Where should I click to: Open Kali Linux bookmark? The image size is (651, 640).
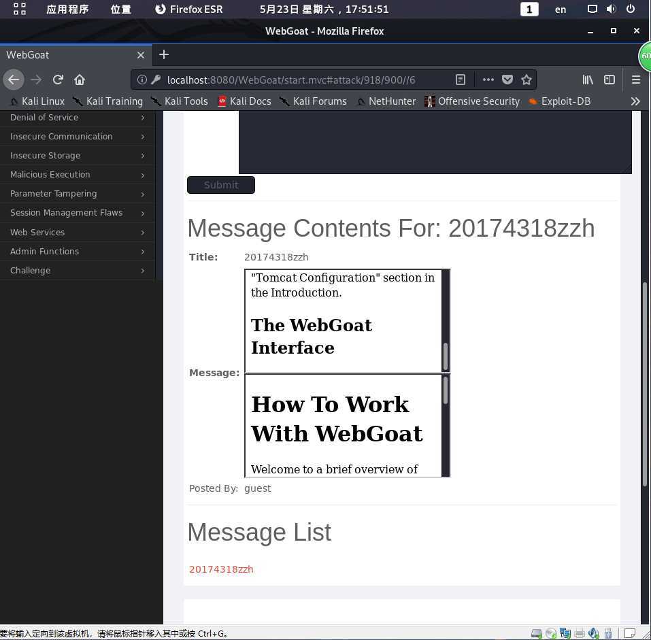[x=38, y=101]
